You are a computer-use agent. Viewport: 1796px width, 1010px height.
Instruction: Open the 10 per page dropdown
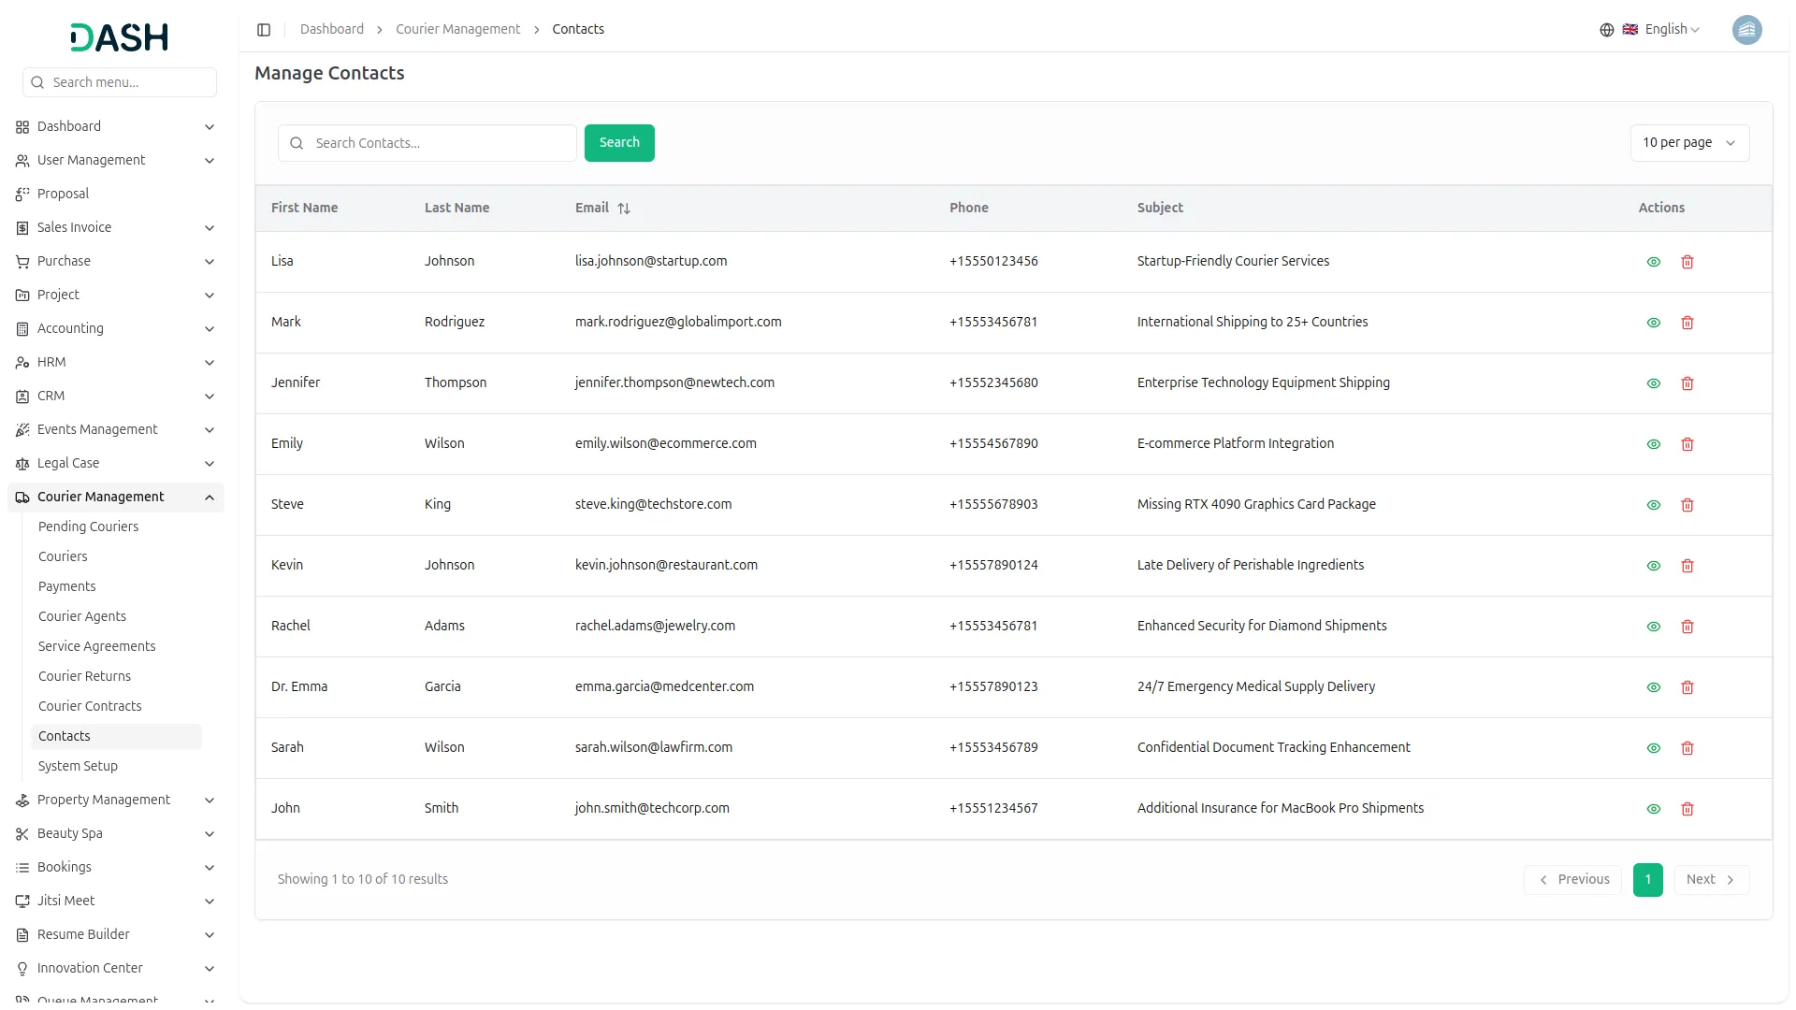pos(1689,143)
